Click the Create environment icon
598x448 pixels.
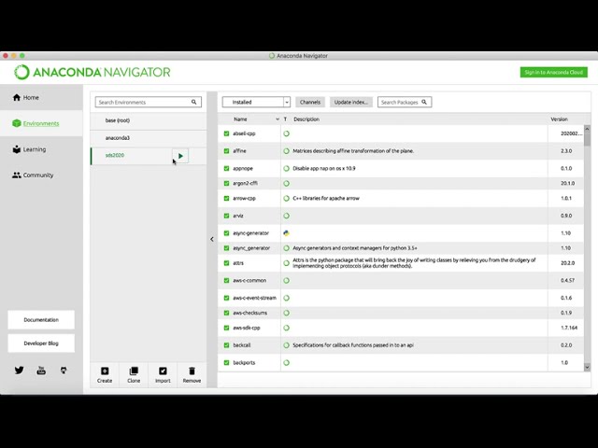tap(105, 371)
